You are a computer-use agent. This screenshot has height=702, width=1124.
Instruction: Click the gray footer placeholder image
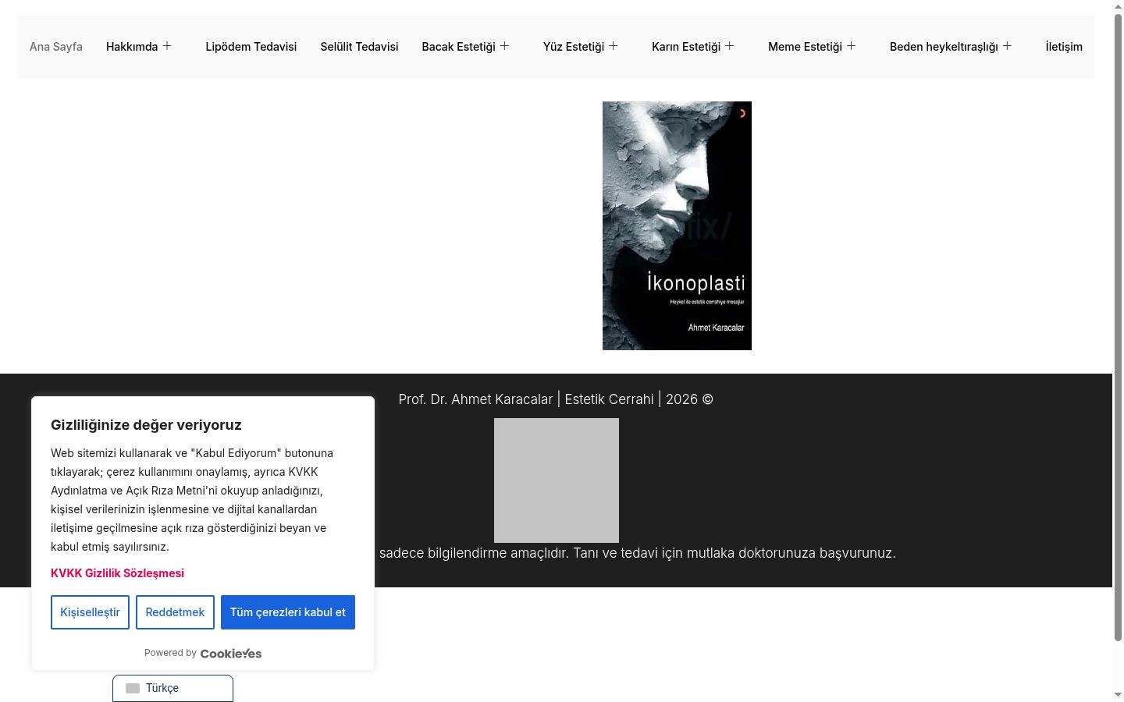(557, 480)
